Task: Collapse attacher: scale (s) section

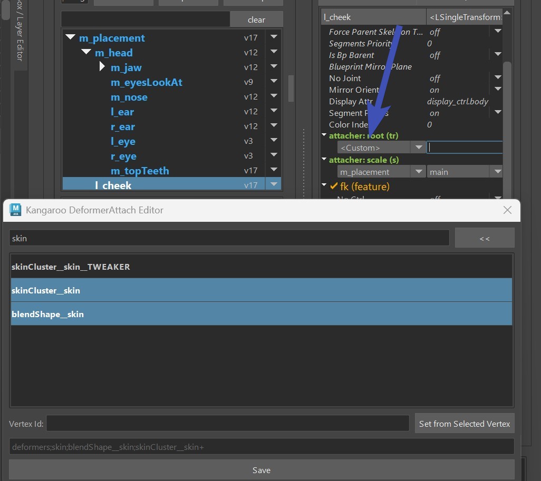Action: (x=324, y=159)
